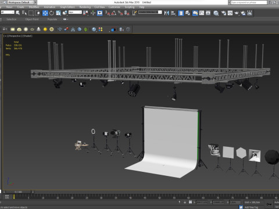The width and height of the screenshot is (279, 209).
Task: Open the selection filter 'All' dropdown
Action: click(x=8, y=12)
